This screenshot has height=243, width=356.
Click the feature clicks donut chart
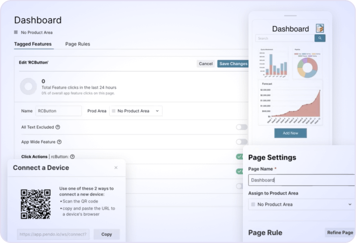[x=28, y=87]
